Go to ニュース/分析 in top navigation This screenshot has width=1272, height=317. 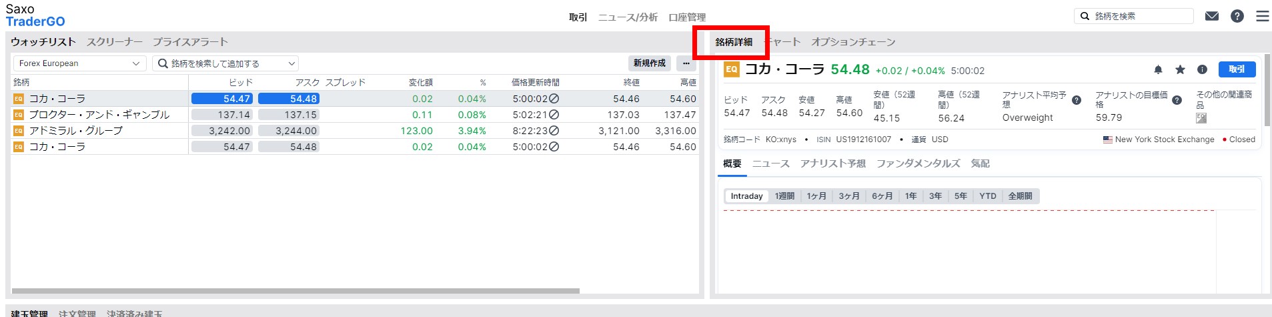628,17
